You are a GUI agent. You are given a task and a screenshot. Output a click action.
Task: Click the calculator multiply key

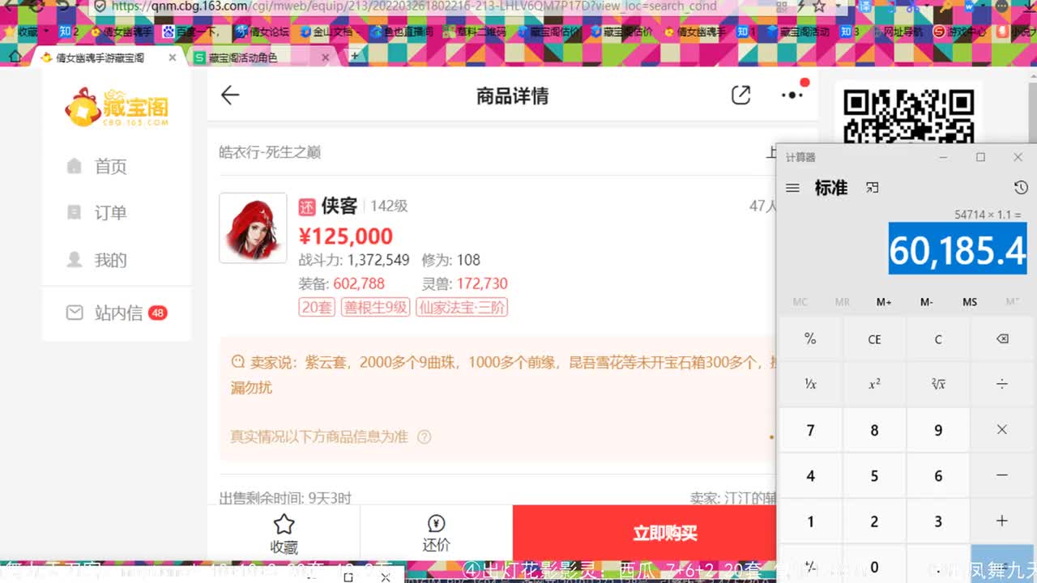pyautogui.click(x=1002, y=430)
